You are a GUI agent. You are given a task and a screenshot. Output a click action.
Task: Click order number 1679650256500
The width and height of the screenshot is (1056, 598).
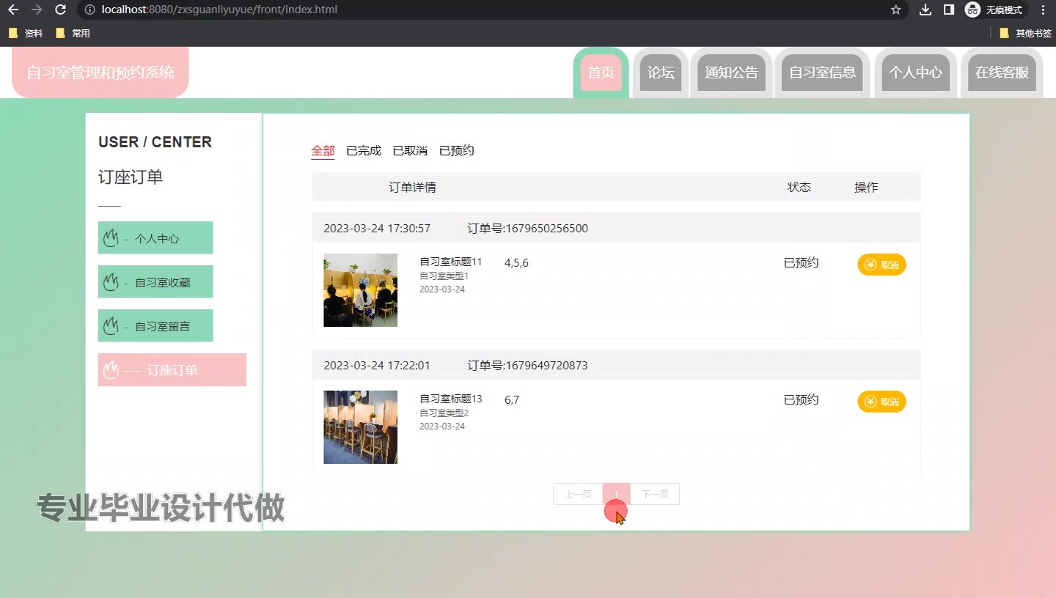click(527, 229)
